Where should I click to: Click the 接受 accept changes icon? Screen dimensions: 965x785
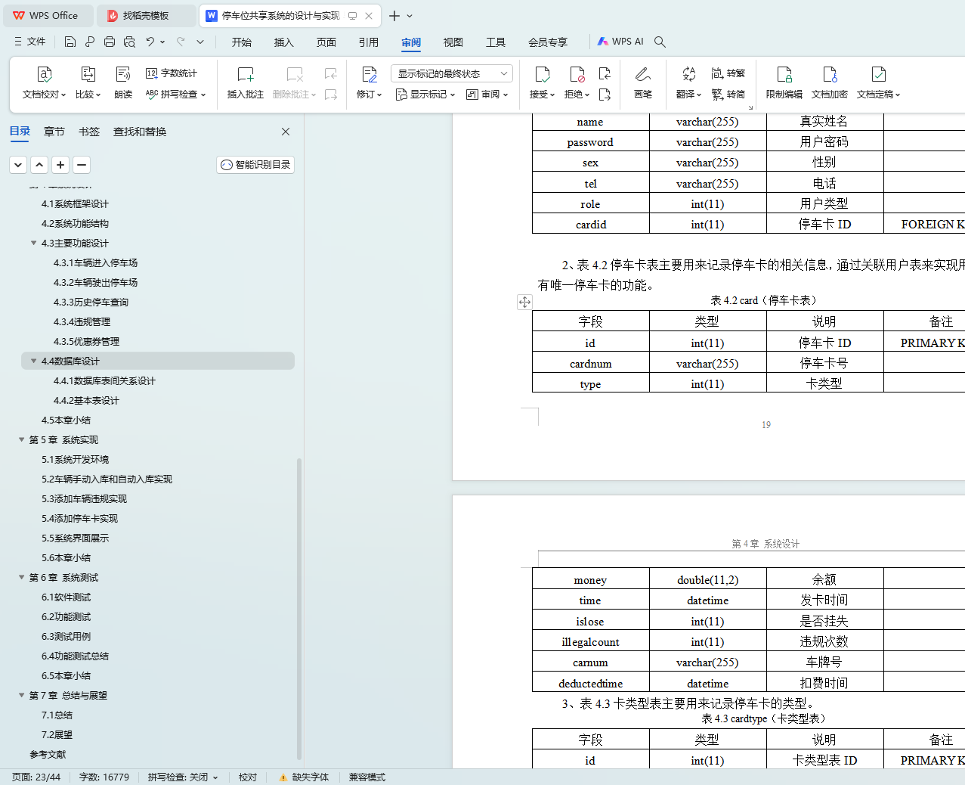(x=542, y=74)
